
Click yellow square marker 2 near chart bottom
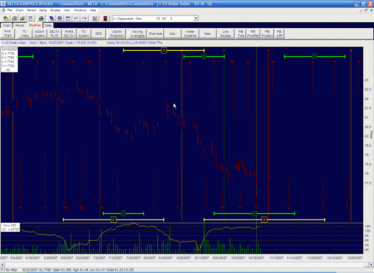114,220
